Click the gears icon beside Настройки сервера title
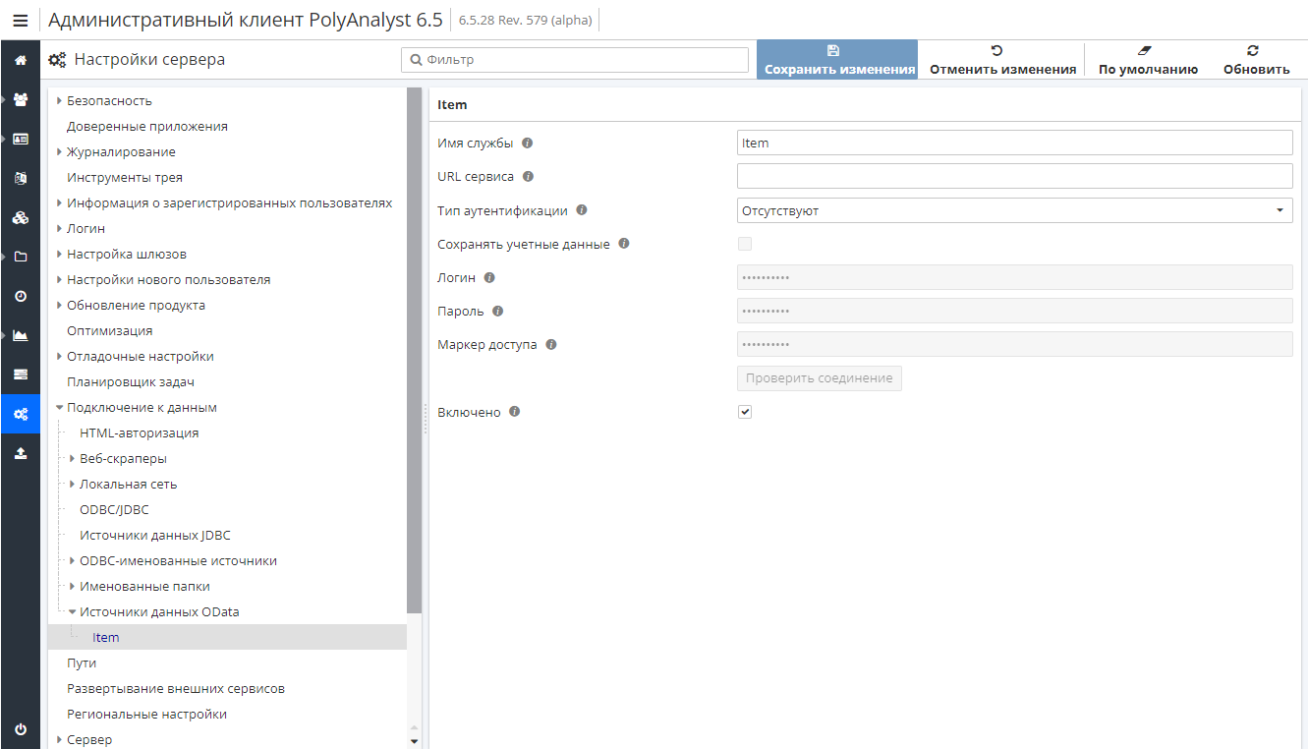 58,60
